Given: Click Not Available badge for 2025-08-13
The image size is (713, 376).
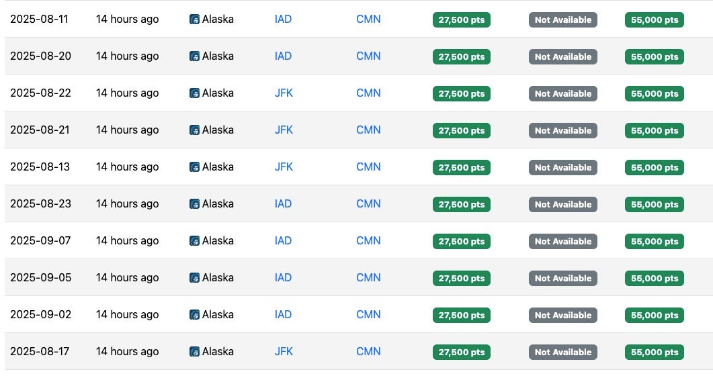Looking at the screenshot, I should [x=562, y=168].
